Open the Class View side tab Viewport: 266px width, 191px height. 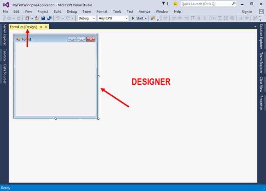[x=261, y=84]
